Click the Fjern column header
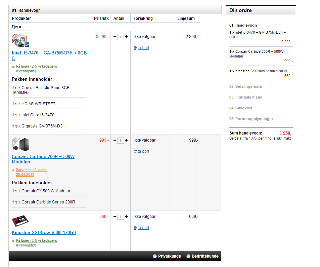320x267 pixels. (x=16, y=27)
